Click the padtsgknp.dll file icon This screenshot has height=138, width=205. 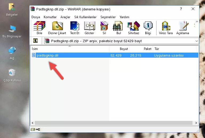click(34, 55)
